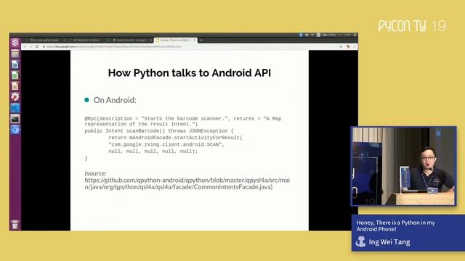Screen dimensions: 465x261
Task: Click the talk title 'Honey, There is a Python' banner
Action: (395, 225)
